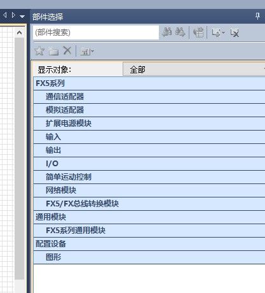265x293 pixels.
Task: Collapse the FX5系列 category
Action: point(149,83)
